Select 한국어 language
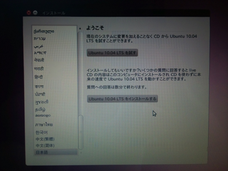228x171 pixels. pos(41,133)
